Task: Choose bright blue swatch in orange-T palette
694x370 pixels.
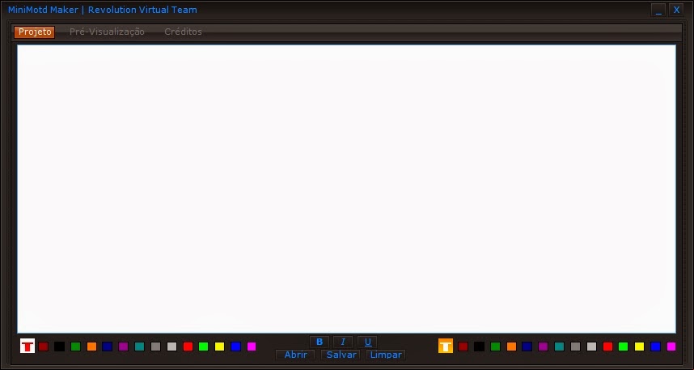Action: click(655, 347)
